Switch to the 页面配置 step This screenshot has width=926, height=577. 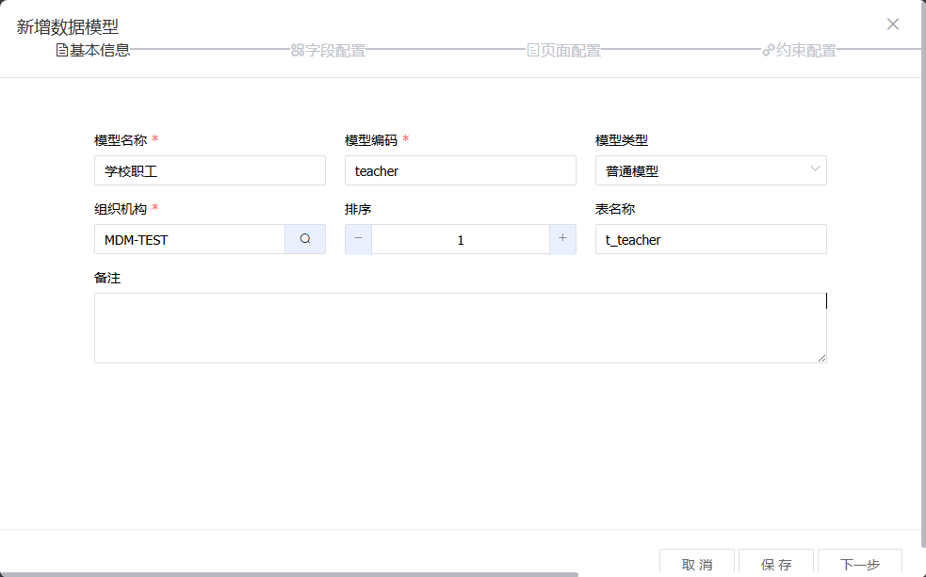pos(571,51)
